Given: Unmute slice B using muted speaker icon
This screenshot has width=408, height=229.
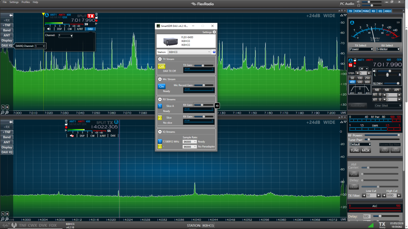Looking at the screenshot, I should click(x=72, y=136).
